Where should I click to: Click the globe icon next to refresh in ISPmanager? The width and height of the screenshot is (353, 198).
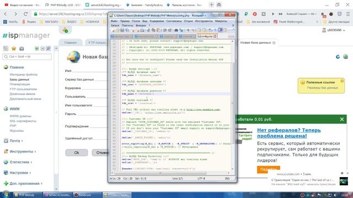click(345, 57)
